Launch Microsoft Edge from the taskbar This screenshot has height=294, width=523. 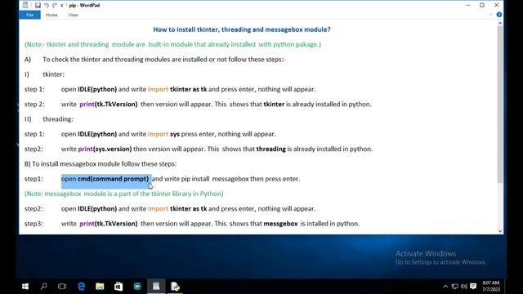(81, 287)
